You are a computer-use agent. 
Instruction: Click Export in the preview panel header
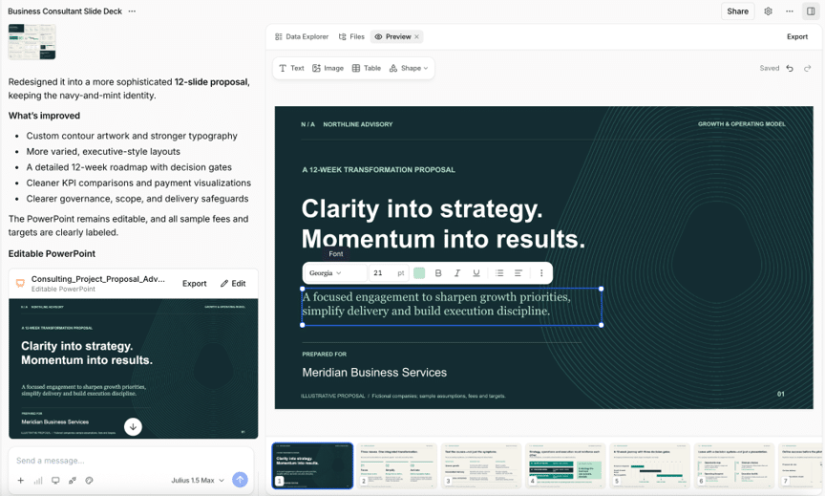(x=796, y=37)
